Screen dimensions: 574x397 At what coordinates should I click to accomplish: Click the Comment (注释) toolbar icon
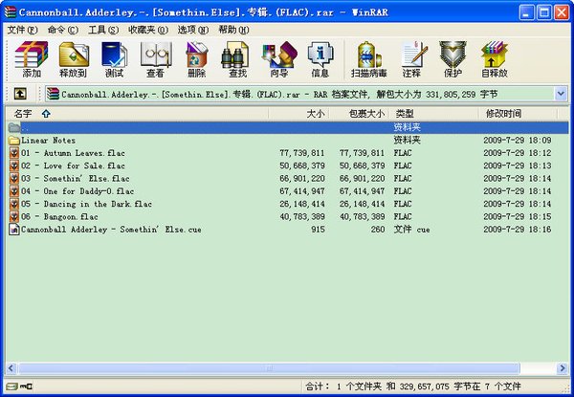(412, 59)
